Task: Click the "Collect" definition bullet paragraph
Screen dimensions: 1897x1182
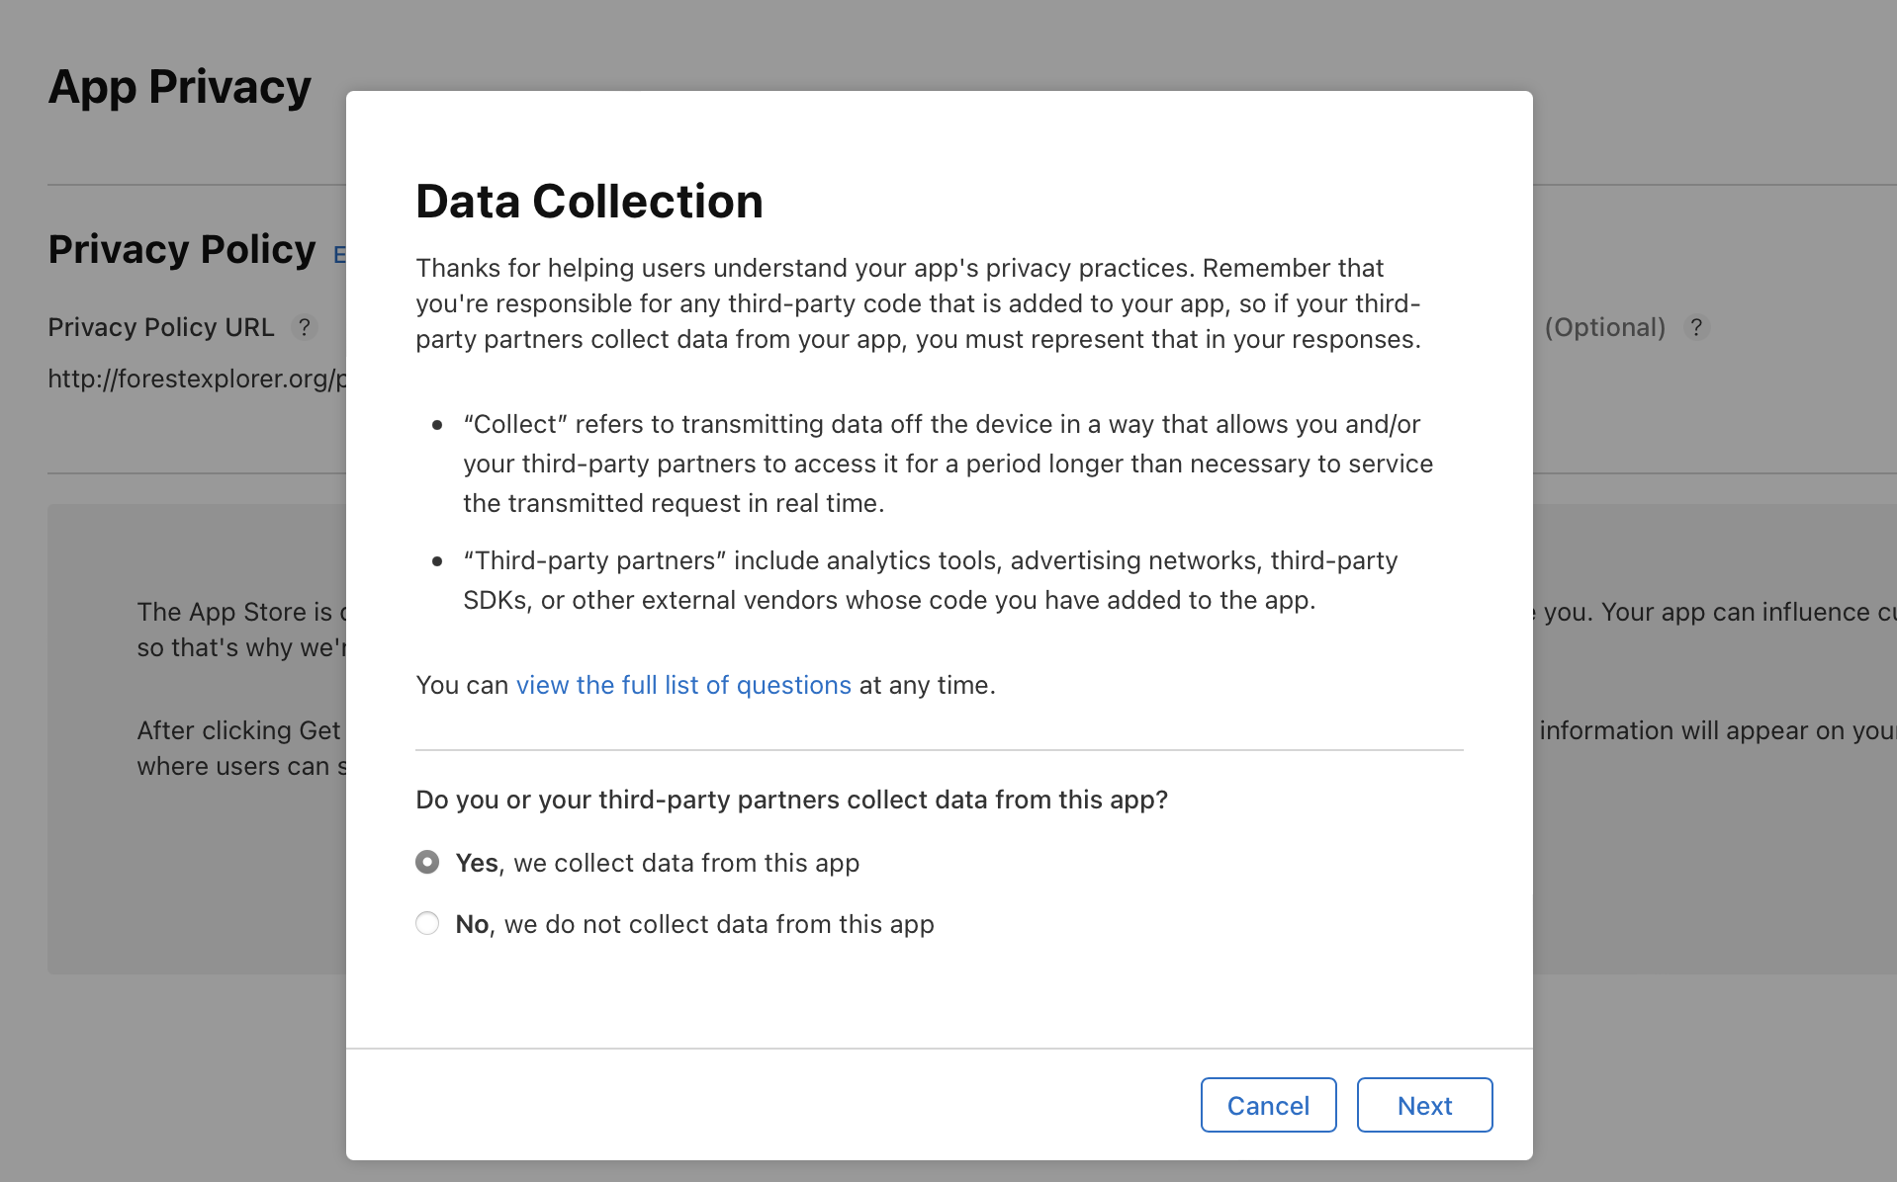Action: click(948, 464)
